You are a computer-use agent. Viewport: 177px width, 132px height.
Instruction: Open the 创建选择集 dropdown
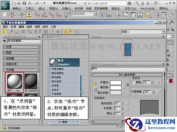pyautogui.click(x=95, y=14)
